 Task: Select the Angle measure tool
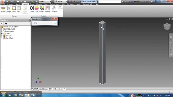point(9,9)
